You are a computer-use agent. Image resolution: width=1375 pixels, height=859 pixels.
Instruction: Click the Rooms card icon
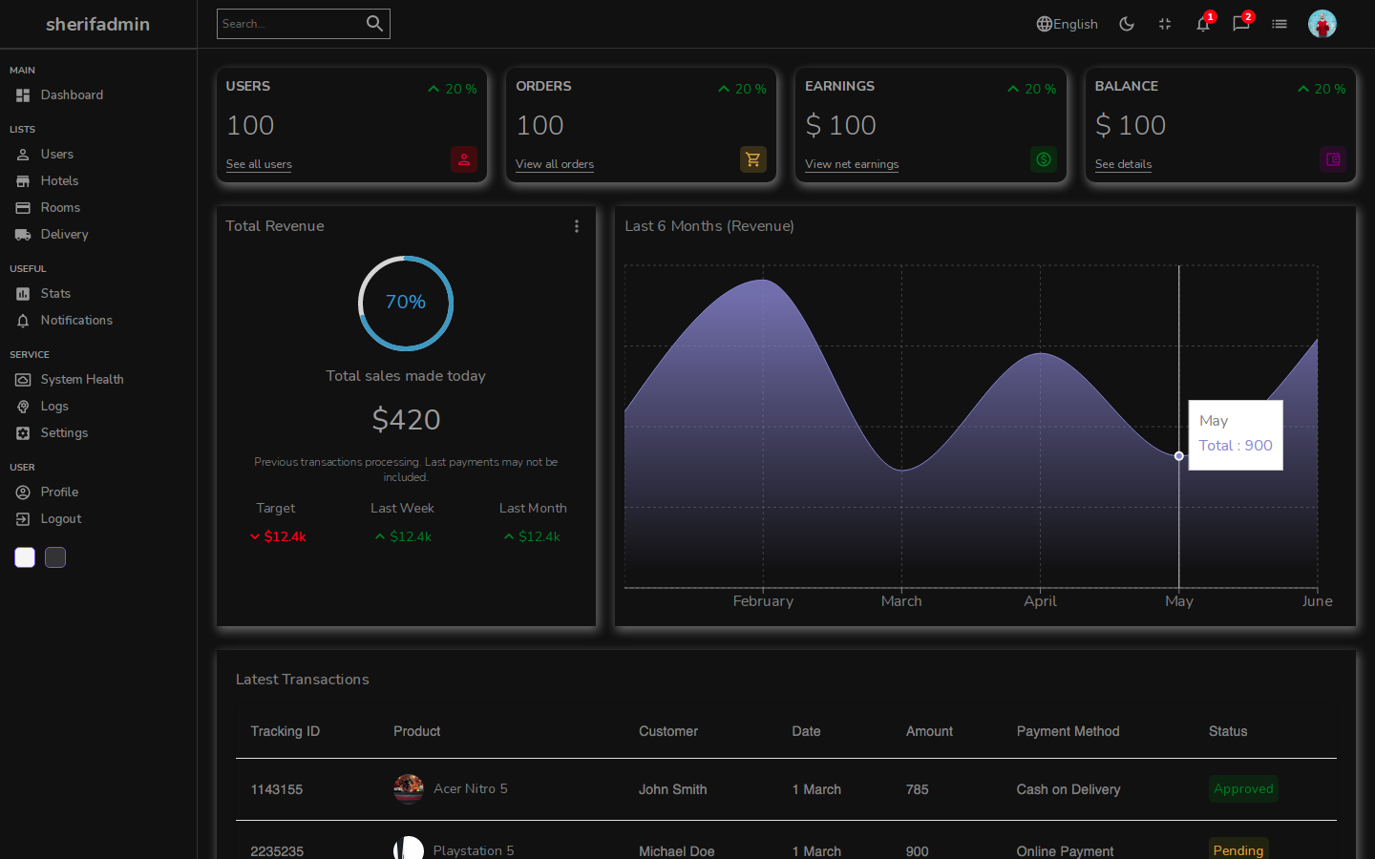(23, 208)
